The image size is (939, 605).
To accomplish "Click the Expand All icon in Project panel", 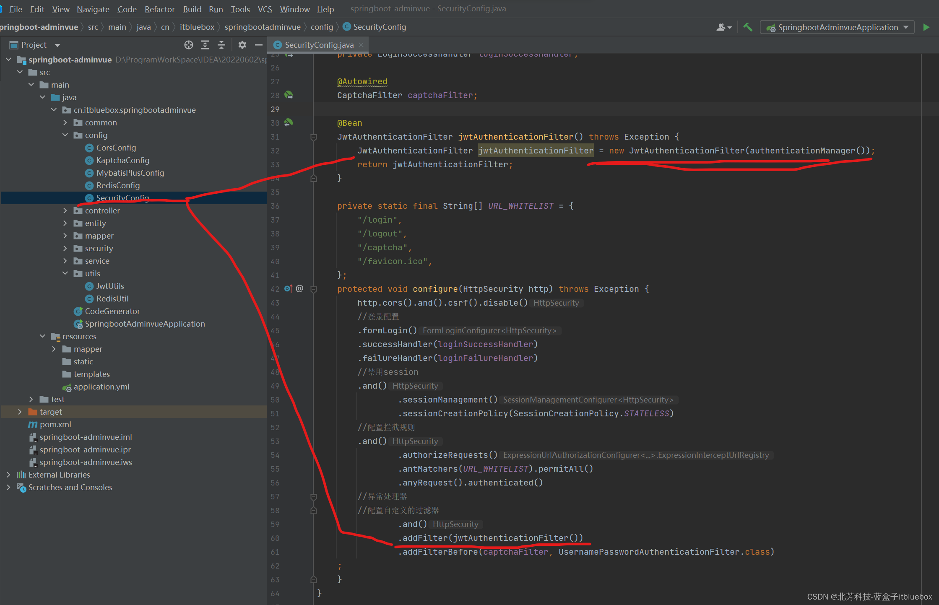I will 205,45.
